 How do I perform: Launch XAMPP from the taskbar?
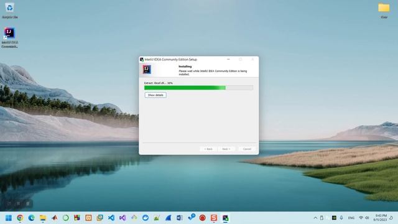(x=88, y=218)
